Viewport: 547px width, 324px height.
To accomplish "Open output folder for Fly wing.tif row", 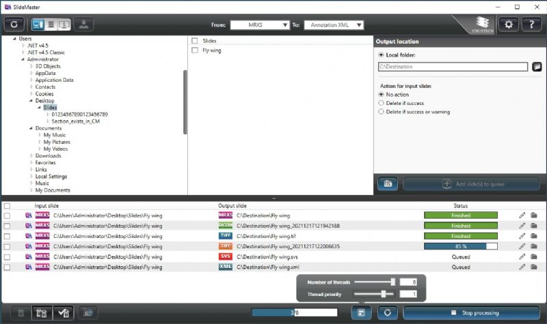I will pyautogui.click(x=534, y=236).
